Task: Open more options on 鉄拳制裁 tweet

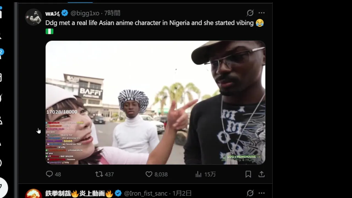Action: point(262,193)
